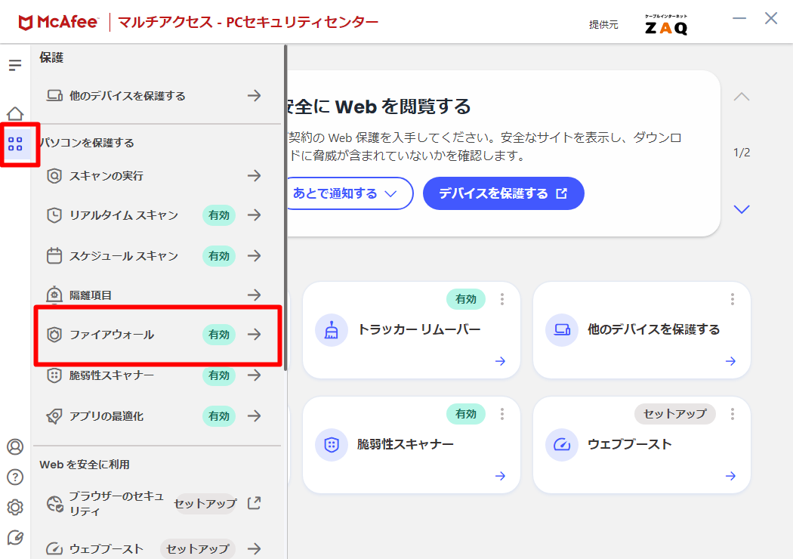Click the scan icon beside スキャンの実行

click(54, 176)
